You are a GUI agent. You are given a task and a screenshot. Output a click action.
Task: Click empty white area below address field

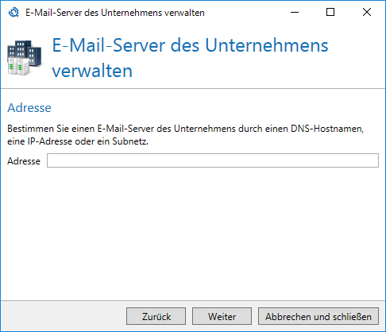point(193,233)
